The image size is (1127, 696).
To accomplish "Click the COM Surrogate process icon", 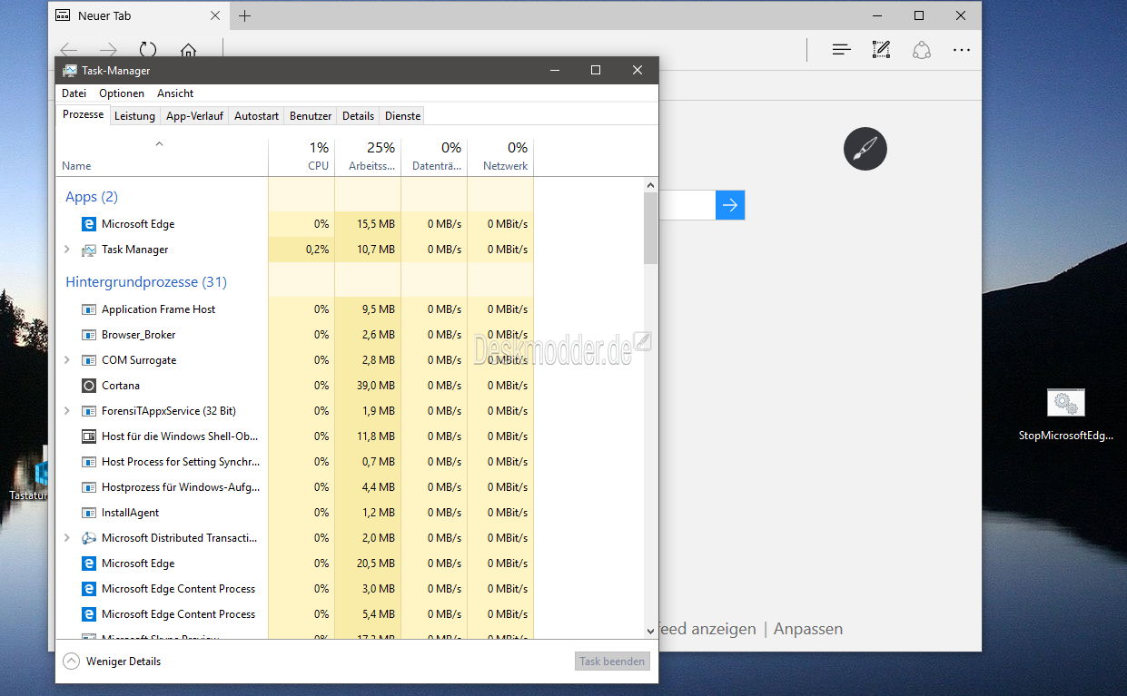I will [89, 360].
